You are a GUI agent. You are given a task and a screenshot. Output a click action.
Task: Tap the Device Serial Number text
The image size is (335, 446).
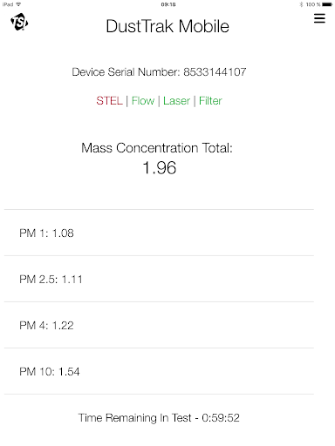tap(159, 71)
